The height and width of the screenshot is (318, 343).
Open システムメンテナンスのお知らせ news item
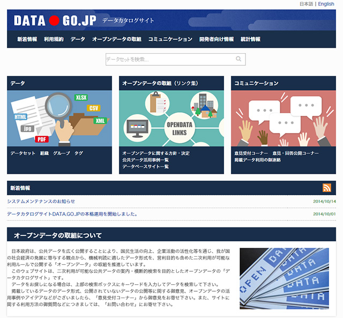pos(41,201)
